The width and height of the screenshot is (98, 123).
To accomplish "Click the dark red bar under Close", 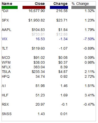I will pyautogui.click(x=34, y=7).
